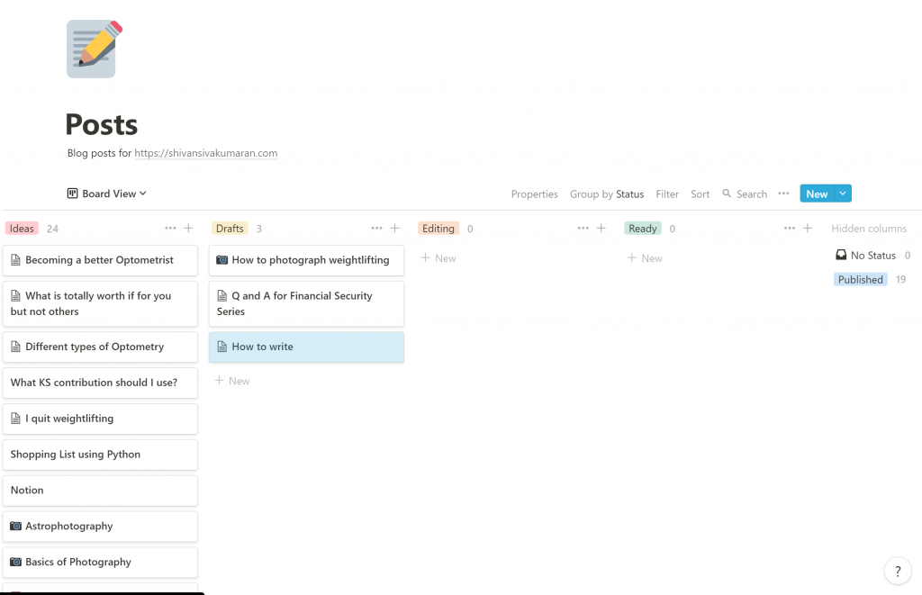
Task: Open the pencil page emoji icon
Action: (92, 48)
